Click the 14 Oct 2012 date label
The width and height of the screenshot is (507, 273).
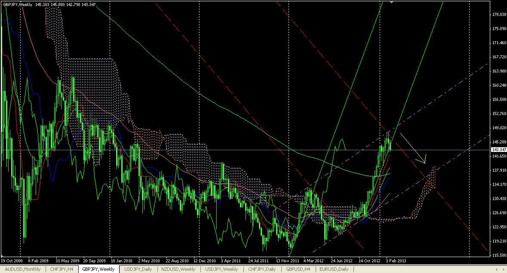pyautogui.click(x=369, y=261)
